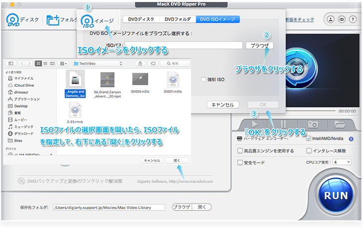Open the CPUコア使用 dropdown

click(x=342, y=162)
